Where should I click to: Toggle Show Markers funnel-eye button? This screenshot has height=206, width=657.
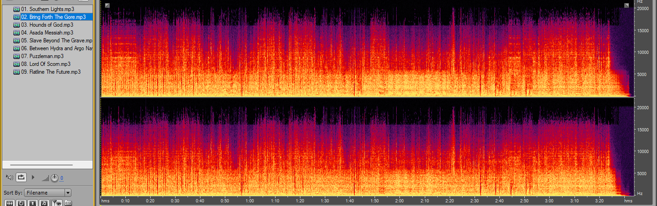57,203
